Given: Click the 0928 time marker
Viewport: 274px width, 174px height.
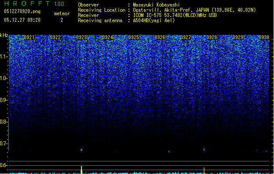Looking at the screenshot, I should 212,37.
